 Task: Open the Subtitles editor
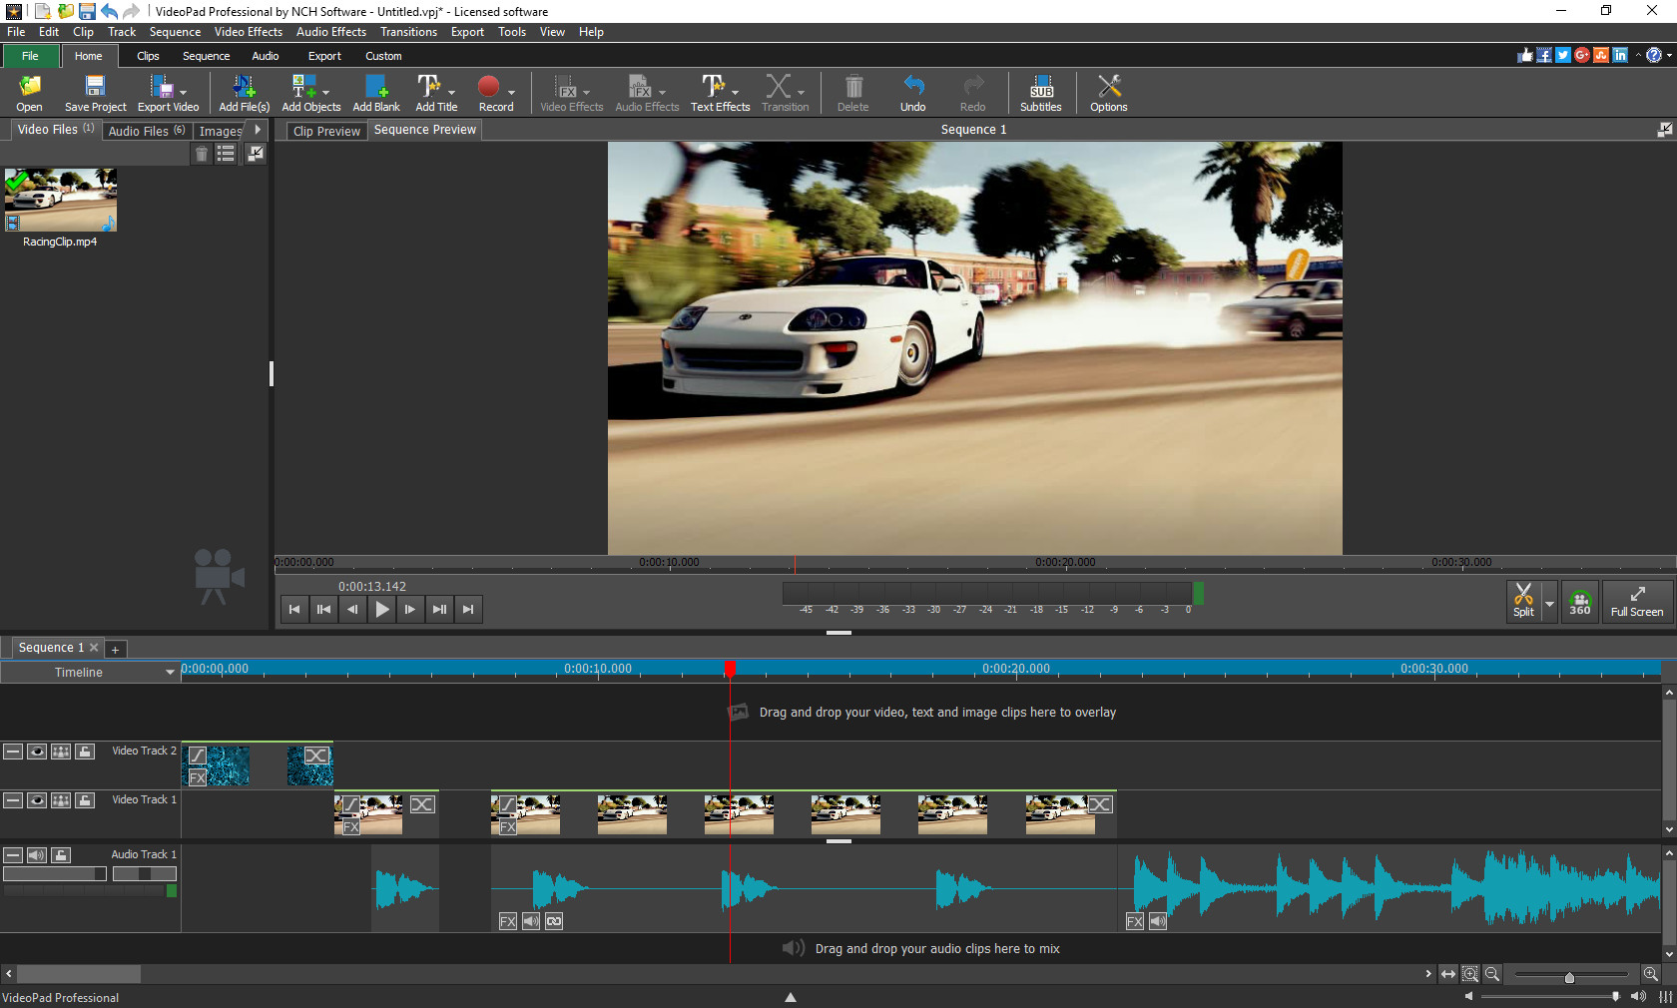click(1041, 92)
